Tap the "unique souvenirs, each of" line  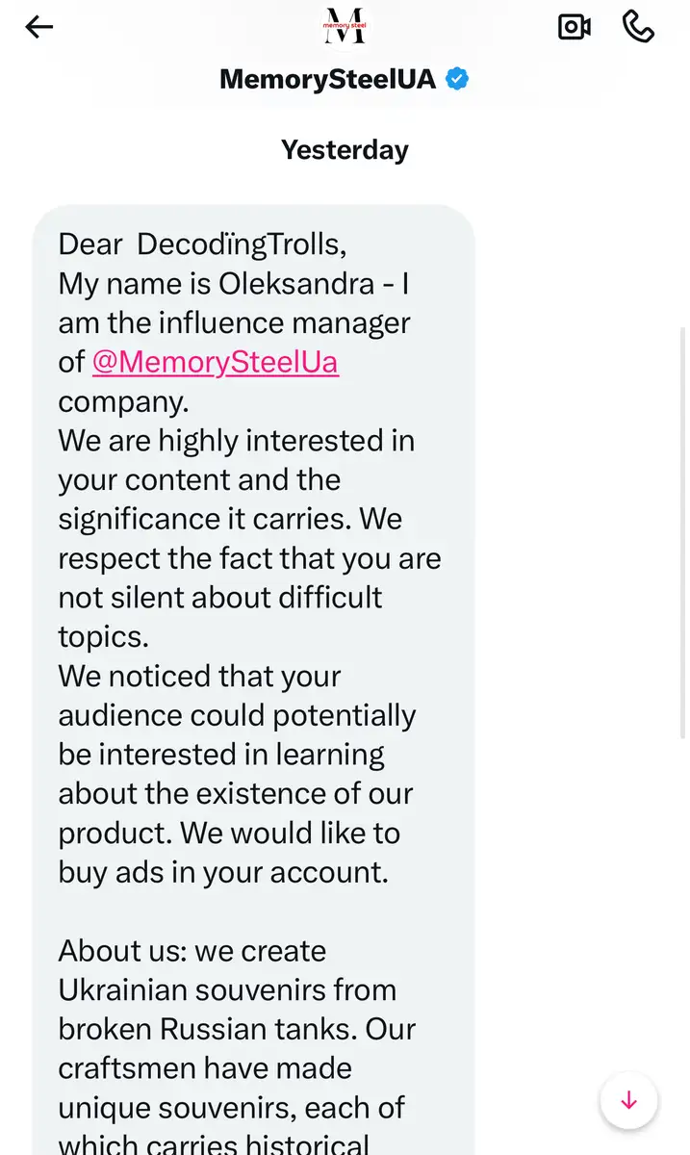click(231, 1108)
